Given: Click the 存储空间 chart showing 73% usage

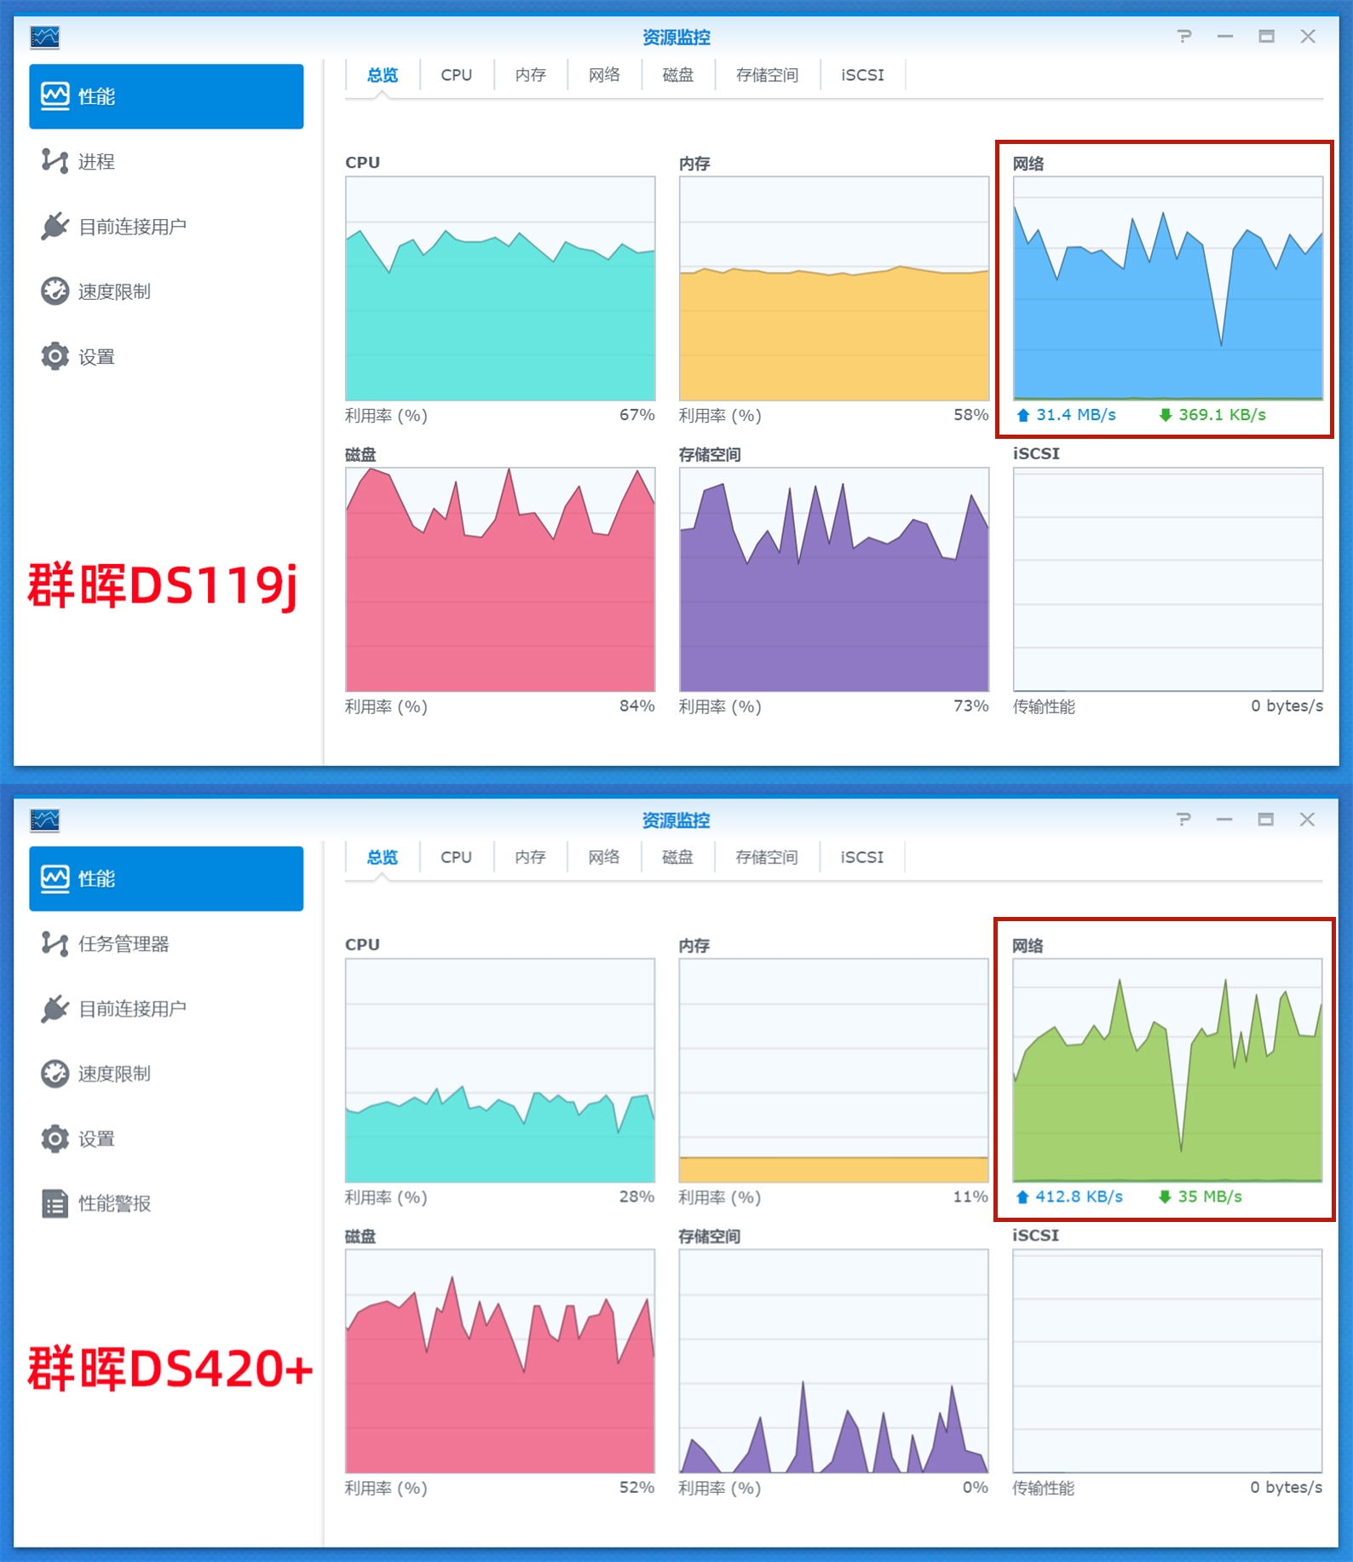Looking at the screenshot, I should [834, 579].
